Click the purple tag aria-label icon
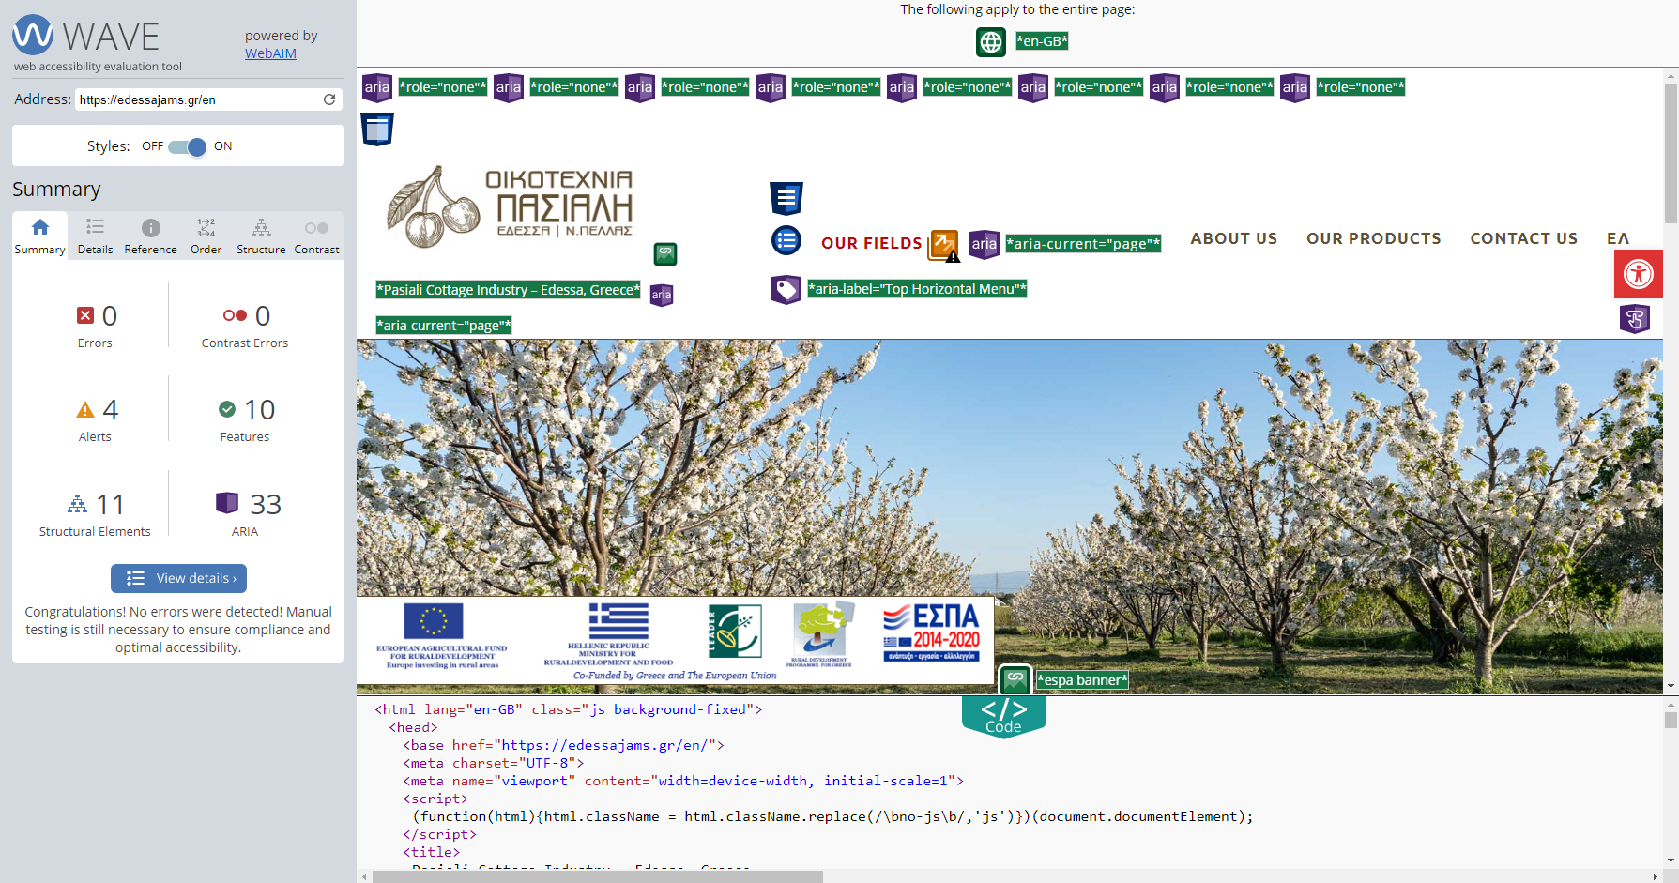Image resolution: width=1679 pixels, height=883 pixels. [x=786, y=289]
